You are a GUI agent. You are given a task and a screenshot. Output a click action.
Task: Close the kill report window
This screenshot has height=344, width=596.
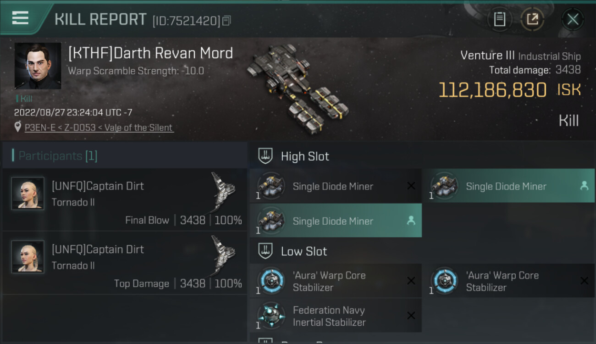click(573, 19)
